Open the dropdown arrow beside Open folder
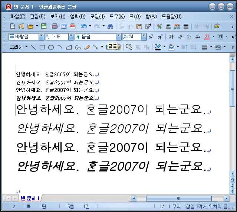 point(37,26)
